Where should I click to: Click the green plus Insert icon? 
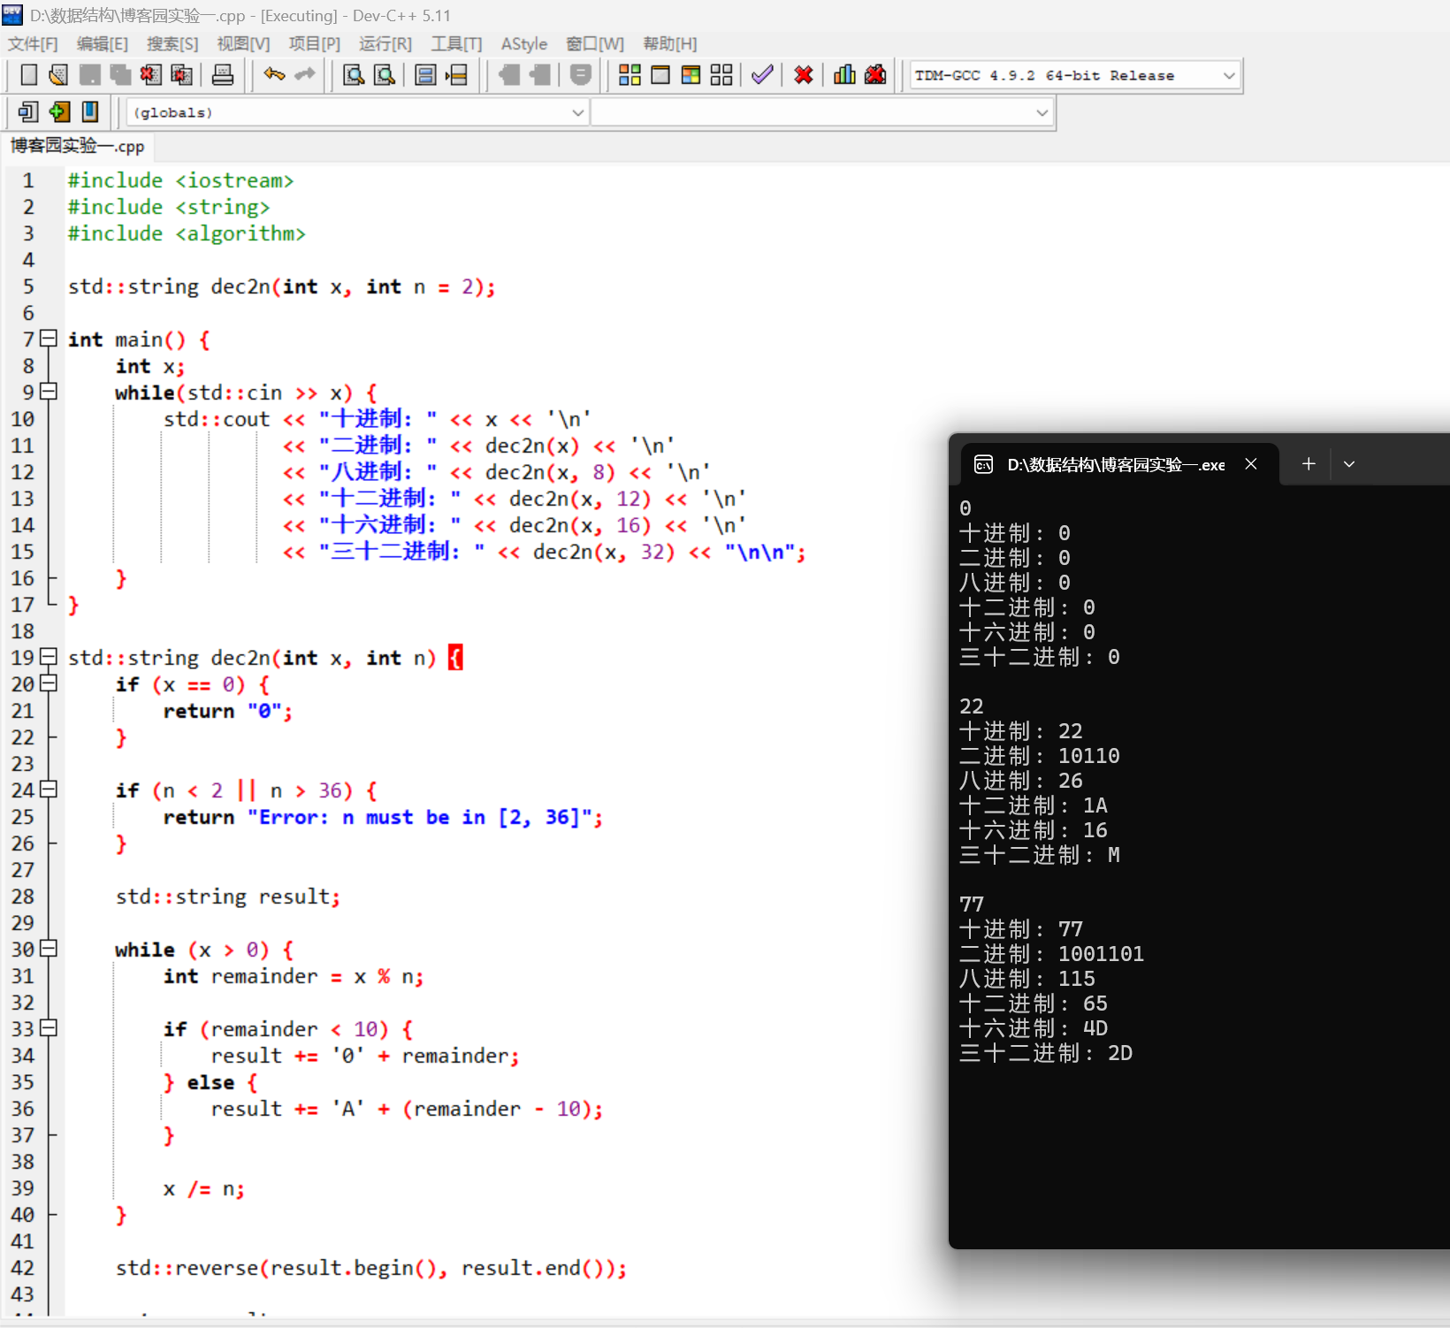[x=59, y=111]
